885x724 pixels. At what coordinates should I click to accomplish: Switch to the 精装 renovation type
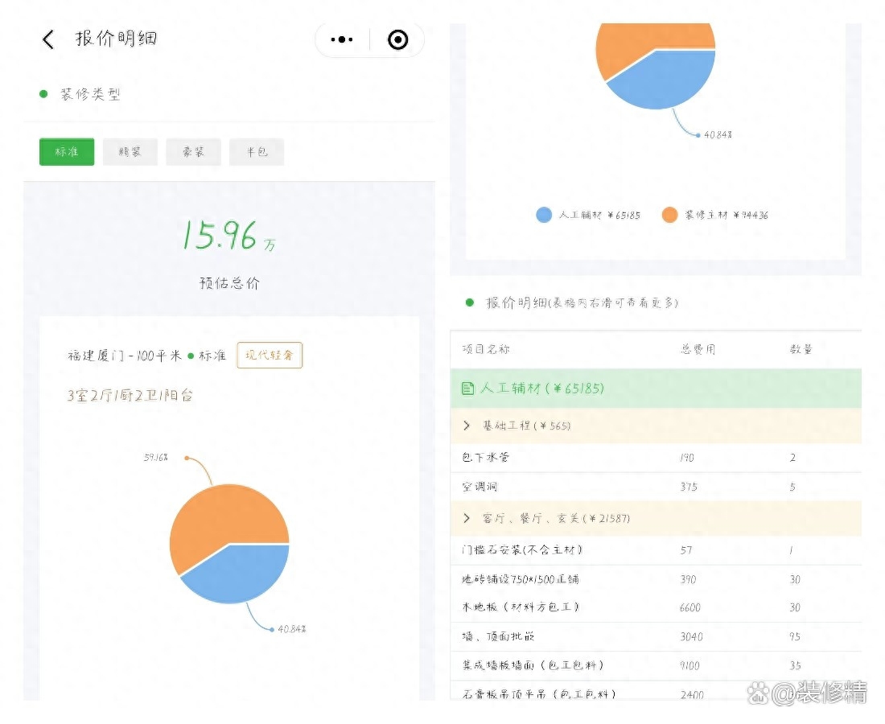tap(130, 152)
